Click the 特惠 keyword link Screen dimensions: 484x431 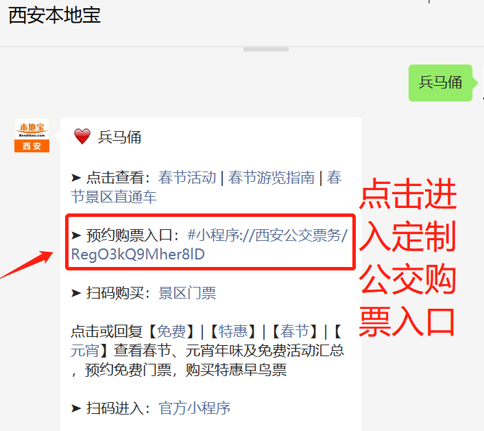(233, 331)
